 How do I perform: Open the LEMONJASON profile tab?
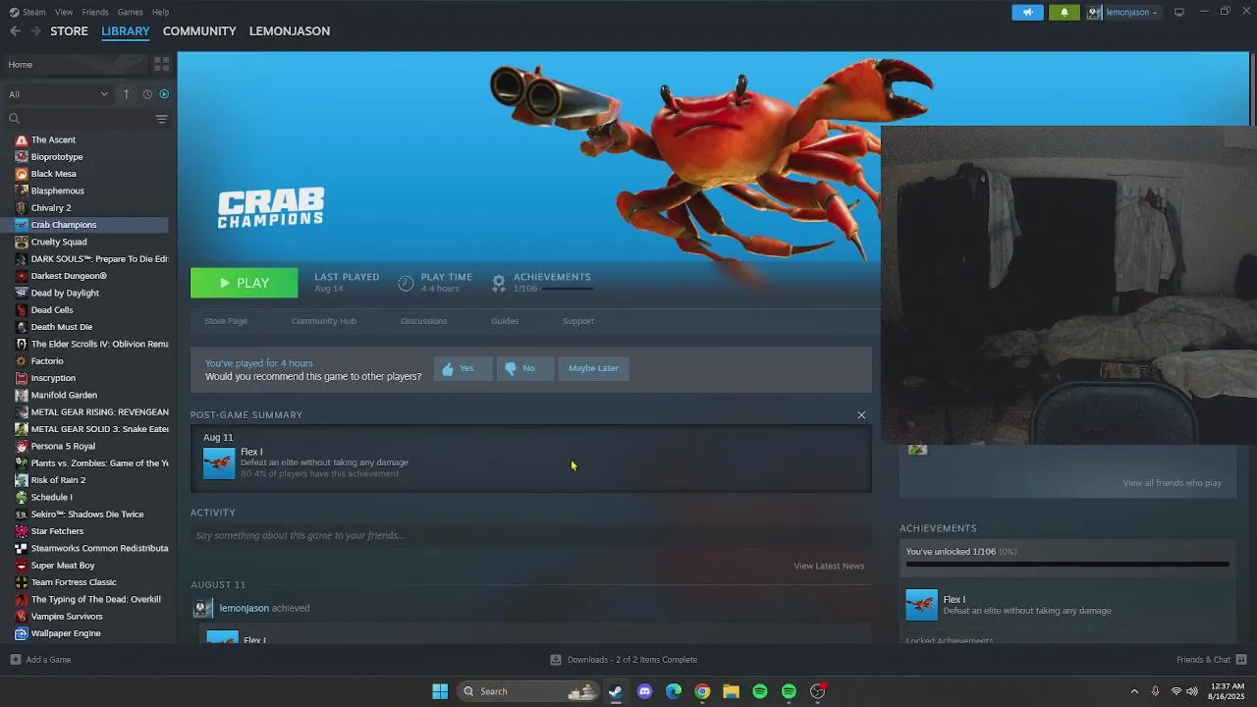[290, 30]
